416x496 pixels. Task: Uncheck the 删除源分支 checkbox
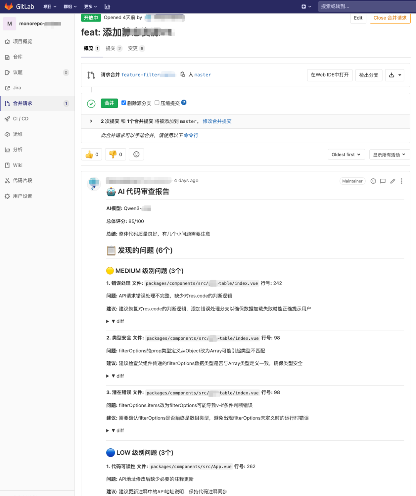[x=124, y=102]
